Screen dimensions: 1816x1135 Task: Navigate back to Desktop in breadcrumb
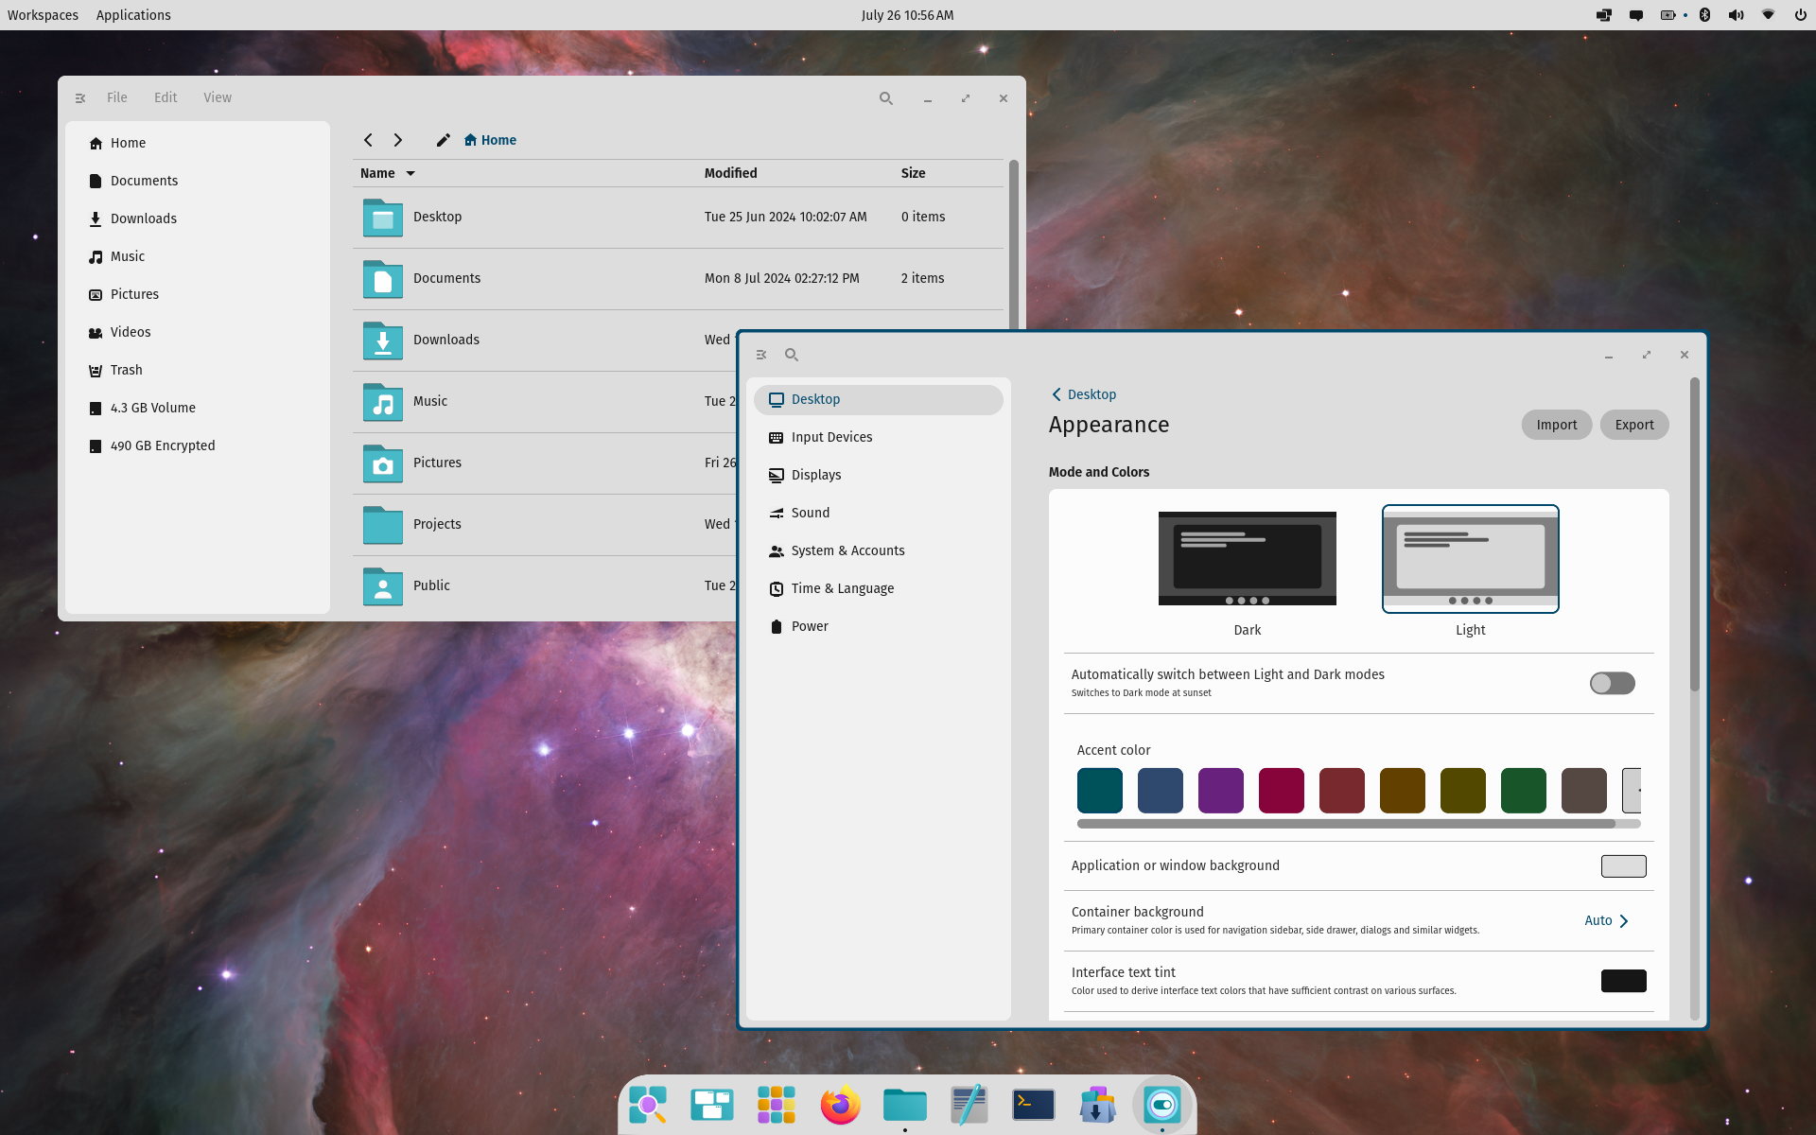(x=1083, y=393)
